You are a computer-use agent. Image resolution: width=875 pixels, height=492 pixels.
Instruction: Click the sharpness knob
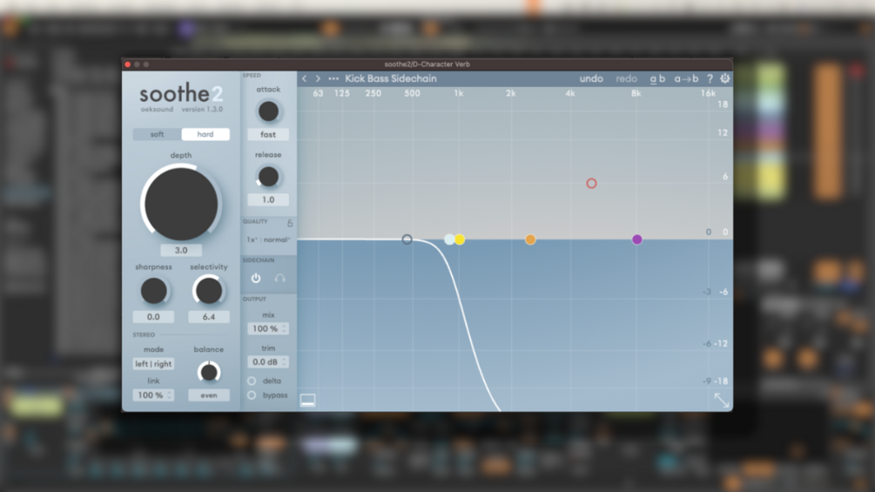(x=153, y=291)
